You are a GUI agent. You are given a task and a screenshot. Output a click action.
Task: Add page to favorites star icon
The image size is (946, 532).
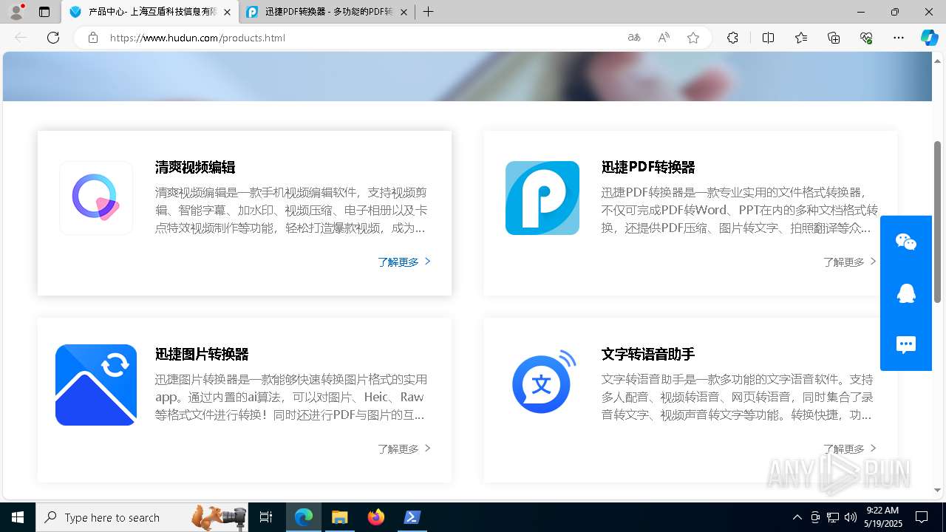point(693,38)
